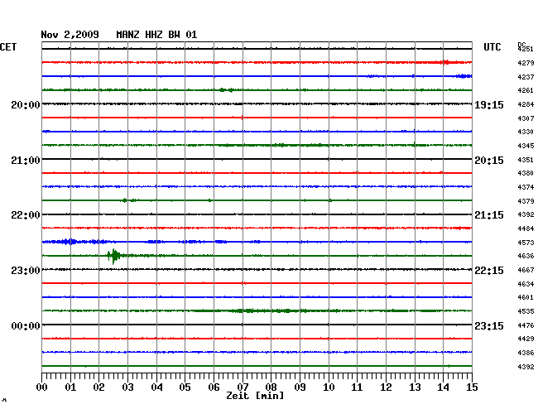Click the 00:00 CET time label
Image resolution: width=538 pixels, height=409 pixels.
pos(25,326)
